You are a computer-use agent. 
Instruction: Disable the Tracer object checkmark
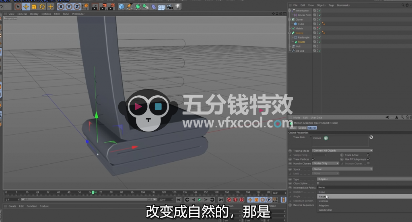click(x=320, y=42)
